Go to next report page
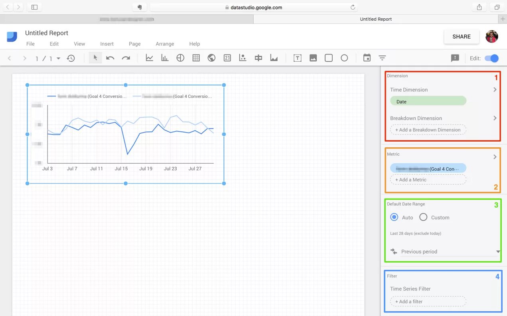The height and width of the screenshot is (316, 507). (25, 59)
